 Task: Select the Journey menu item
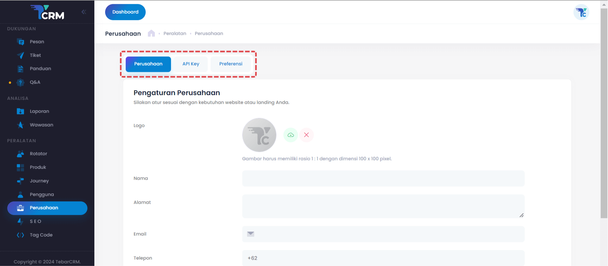pyautogui.click(x=39, y=181)
